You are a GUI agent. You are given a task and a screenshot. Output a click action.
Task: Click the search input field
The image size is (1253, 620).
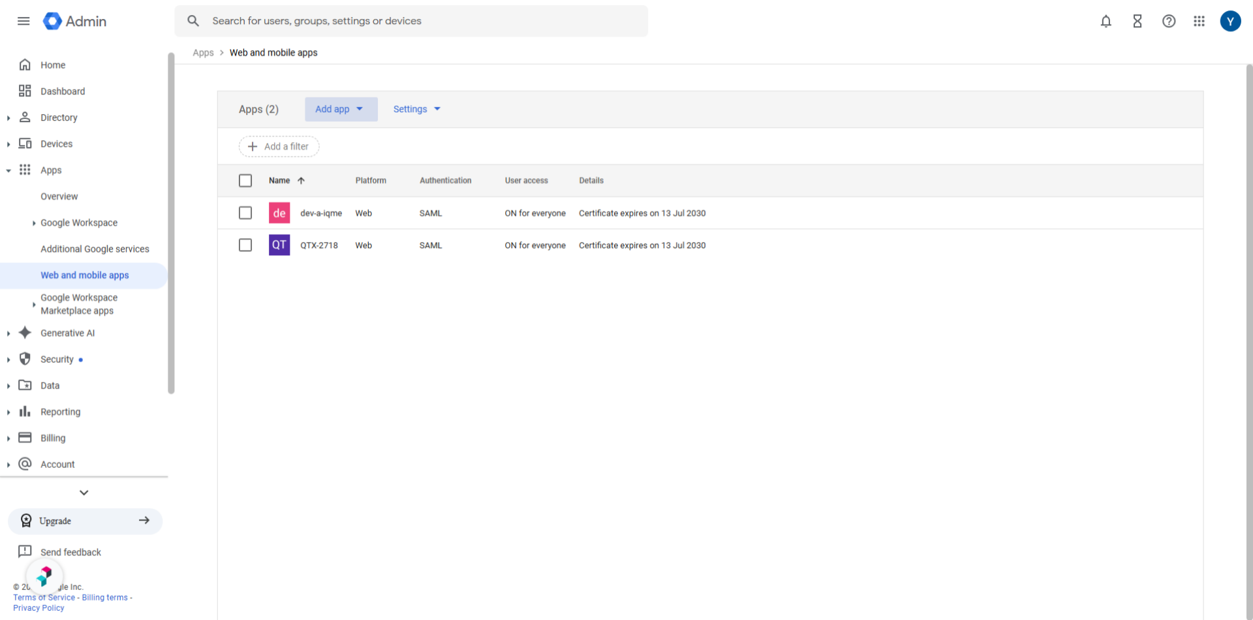click(x=411, y=21)
